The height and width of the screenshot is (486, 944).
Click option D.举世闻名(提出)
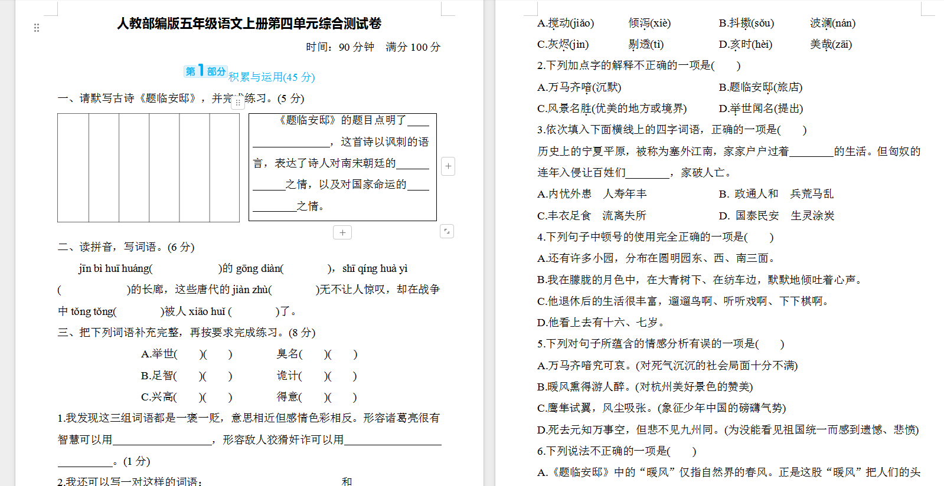point(761,109)
